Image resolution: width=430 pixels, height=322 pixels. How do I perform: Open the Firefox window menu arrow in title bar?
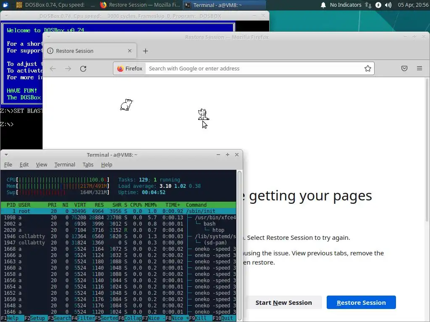[x=49, y=37]
